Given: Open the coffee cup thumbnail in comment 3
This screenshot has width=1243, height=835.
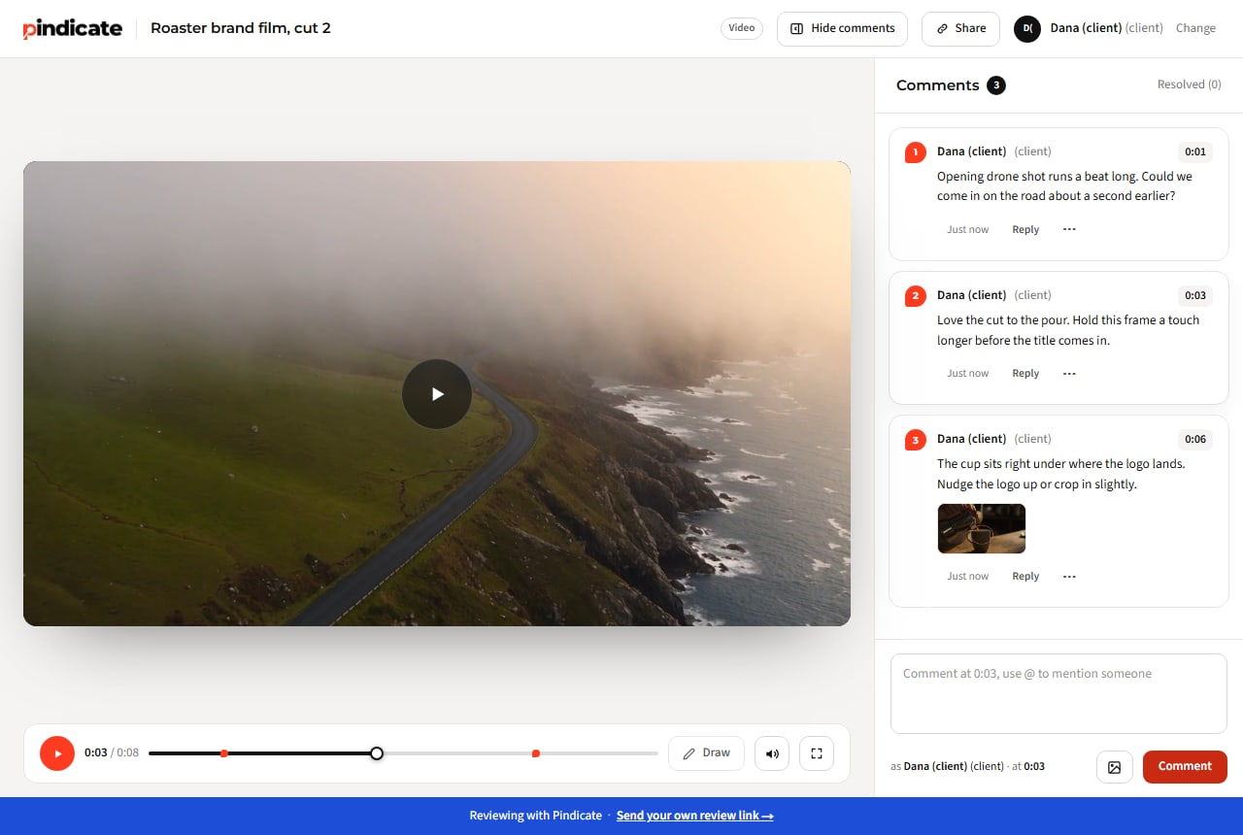Looking at the screenshot, I should [x=981, y=528].
